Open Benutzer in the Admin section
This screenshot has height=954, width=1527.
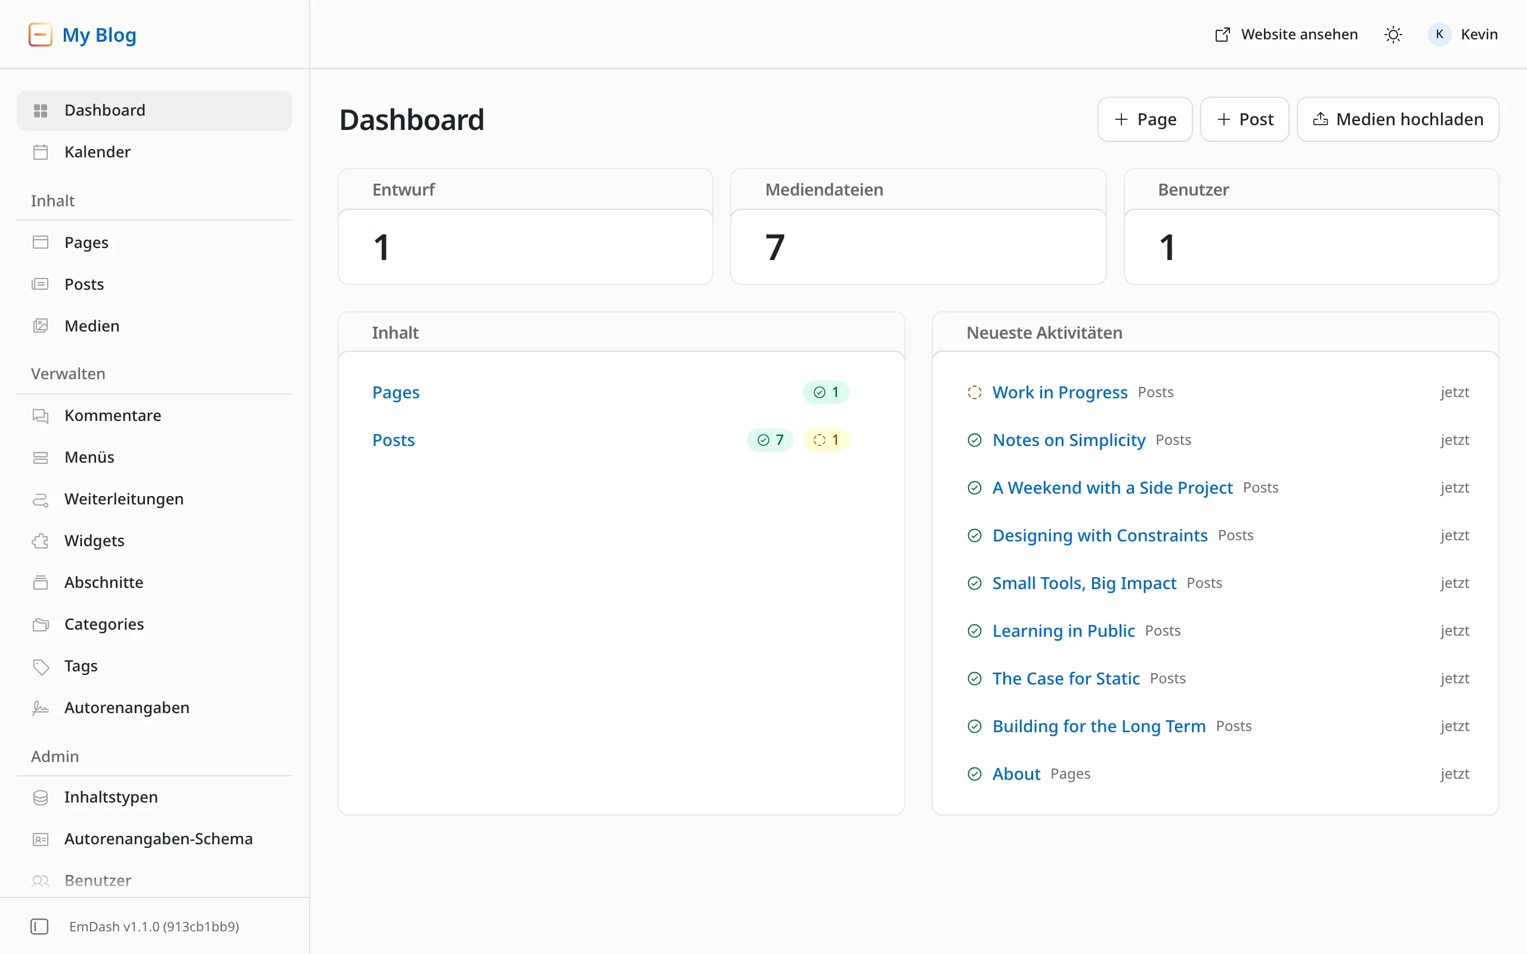[154, 881]
